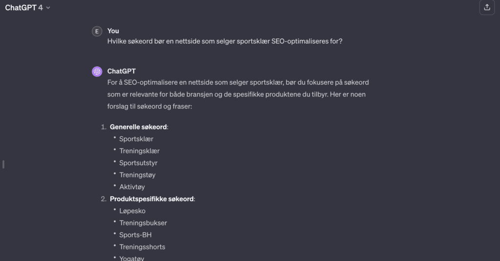Open the ChatGPT 4 model dropdown

click(27, 8)
